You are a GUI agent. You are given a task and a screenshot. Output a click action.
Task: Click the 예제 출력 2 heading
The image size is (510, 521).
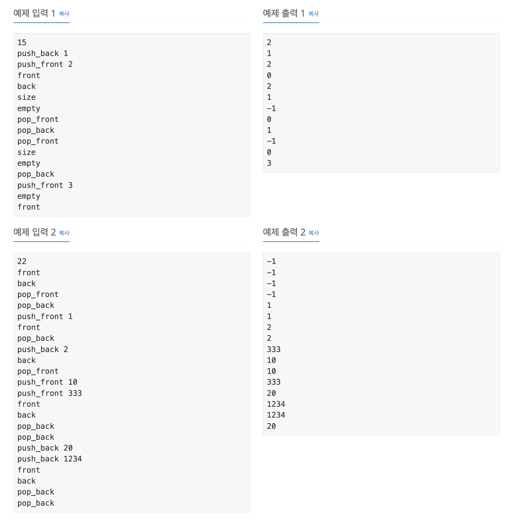click(284, 232)
